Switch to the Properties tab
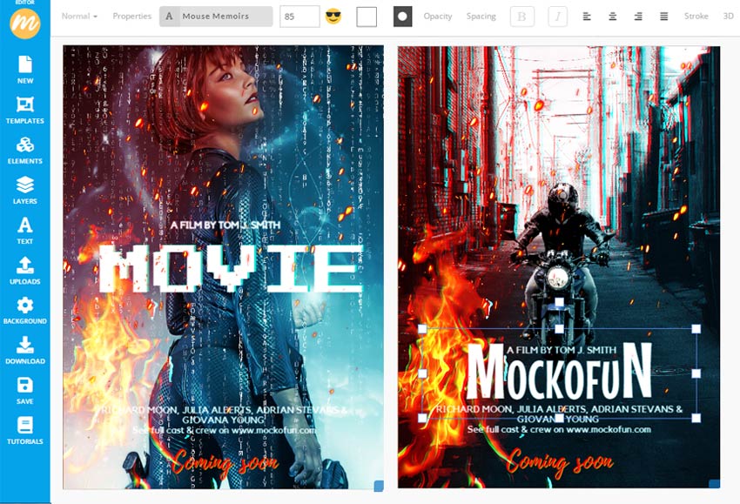 click(x=131, y=15)
